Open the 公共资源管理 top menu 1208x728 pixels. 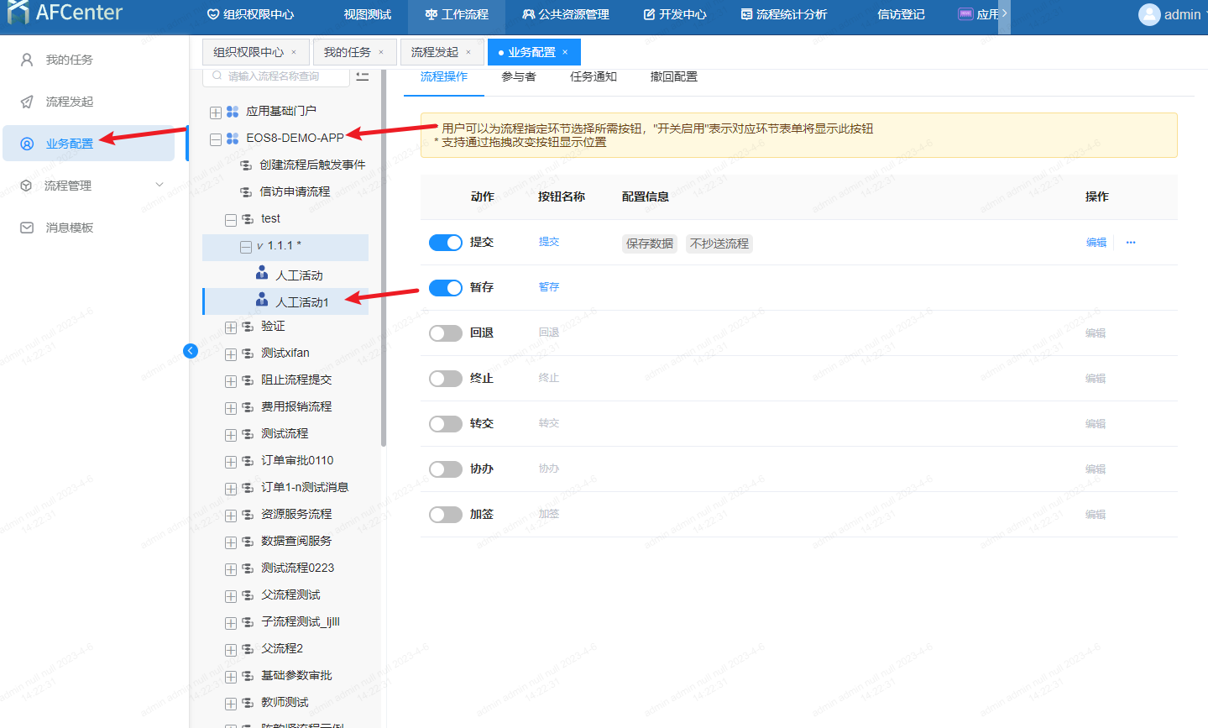tap(565, 14)
